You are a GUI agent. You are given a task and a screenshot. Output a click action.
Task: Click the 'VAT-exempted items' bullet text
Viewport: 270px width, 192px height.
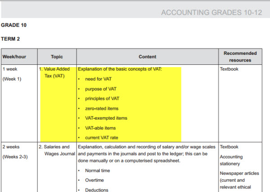click(106, 118)
